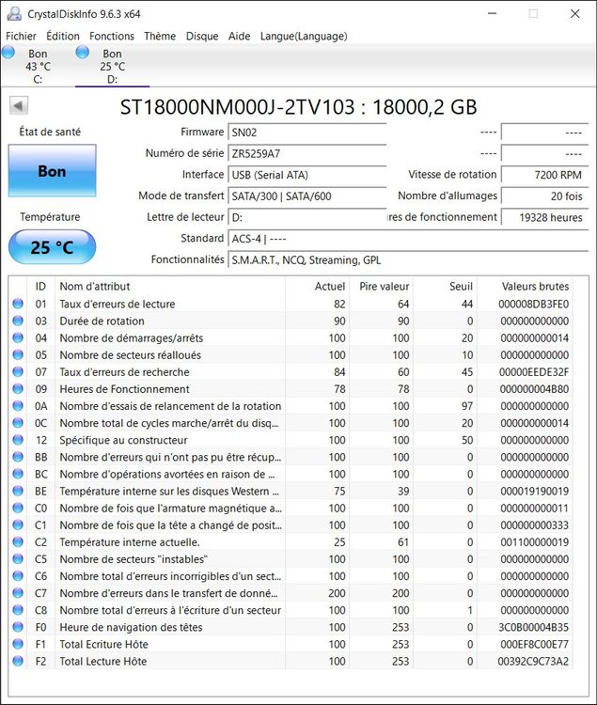
Task: Open the Fonctions menu
Action: (112, 36)
